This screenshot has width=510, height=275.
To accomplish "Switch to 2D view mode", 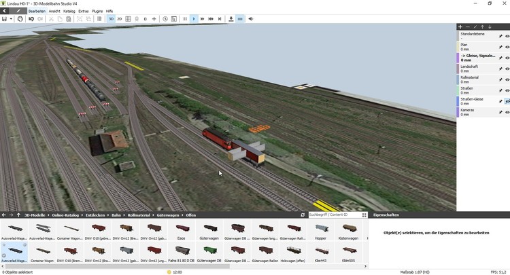I will tap(120, 19).
